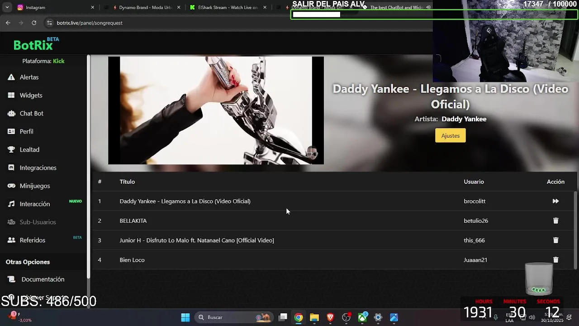Click the Sub-Usuarios sidebar entry
579x326 pixels.
click(x=38, y=222)
